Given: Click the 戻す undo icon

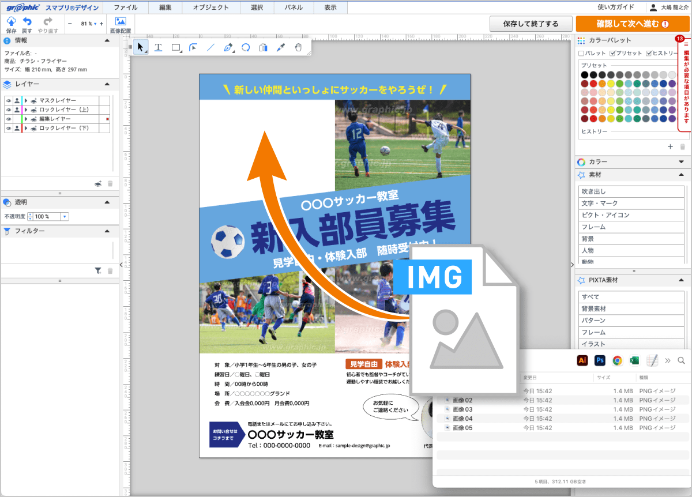Looking at the screenshot, I should pyautogui.click(x=28, y=22).
